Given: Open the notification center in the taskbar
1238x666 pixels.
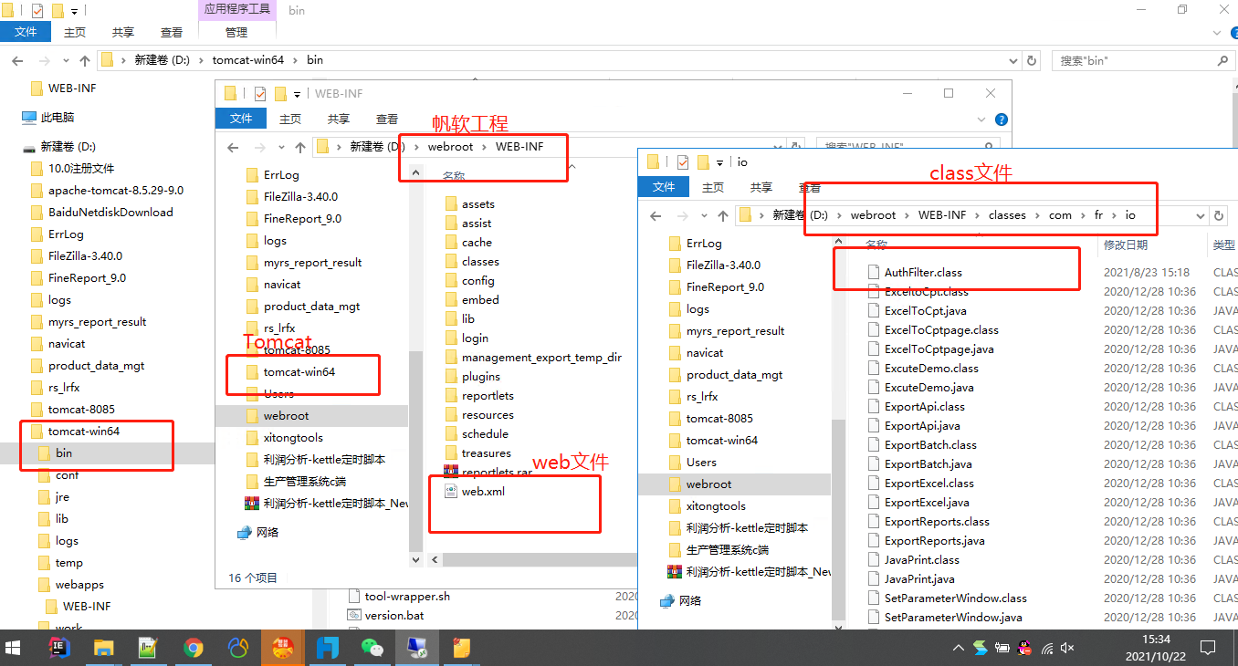Looking at the screenshot, I should 1207,648.
